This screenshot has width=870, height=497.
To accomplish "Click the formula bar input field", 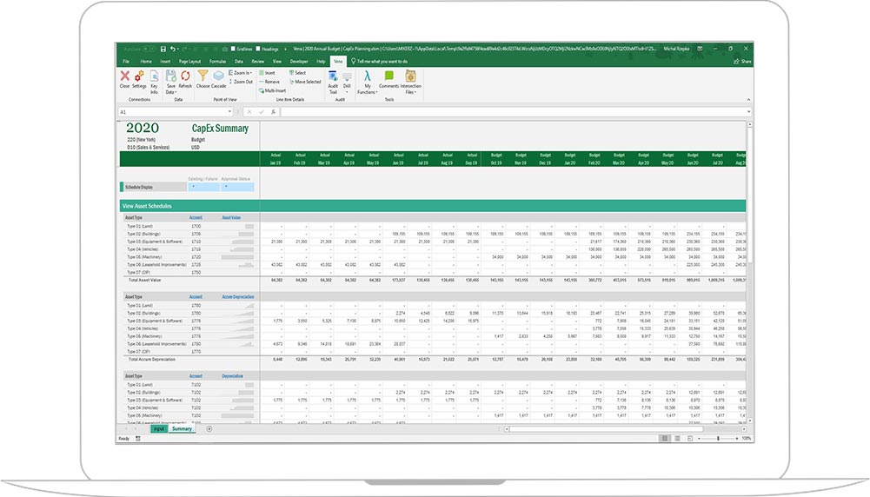I will [x=514, y=111].
